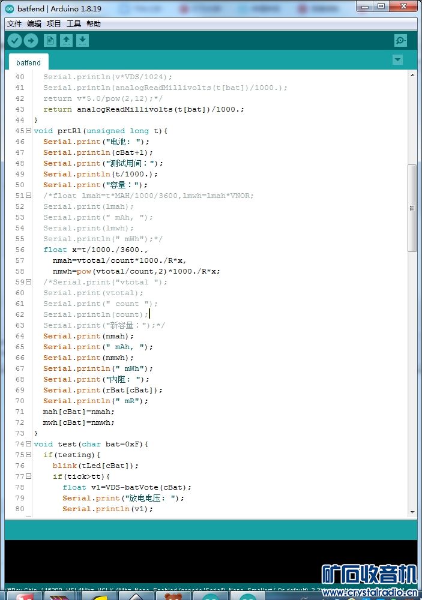
Task: Create a new sketch with New icon
Action: pyautogui.click(x=50, y=41)
